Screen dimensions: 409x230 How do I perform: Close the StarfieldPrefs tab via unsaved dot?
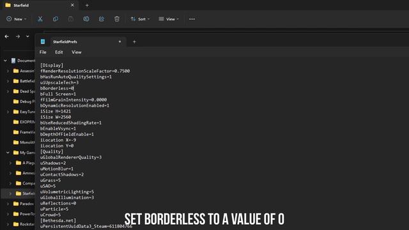[120, 42]
